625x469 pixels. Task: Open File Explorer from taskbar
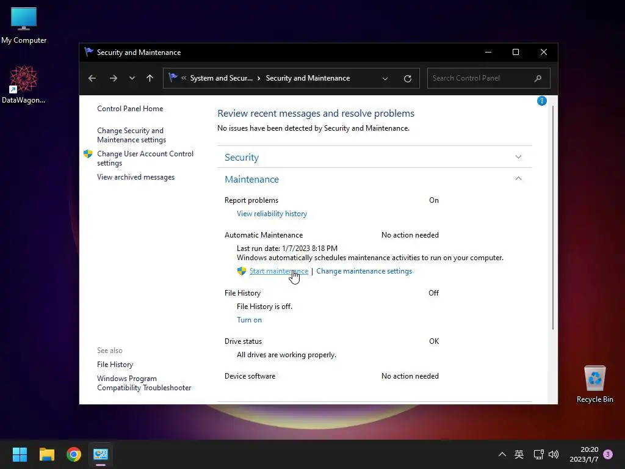click(x=46, y=454)
